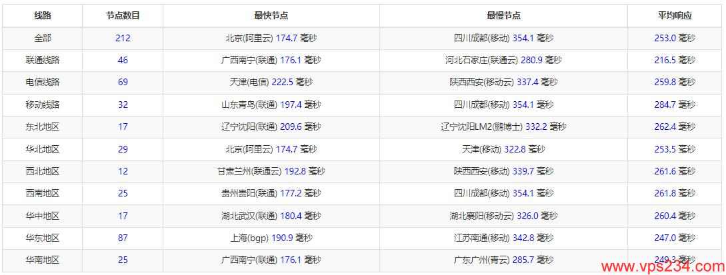Click slowest node 四川成都(移动) in 西南地区 row
The image size is (726, 275).
504,193
